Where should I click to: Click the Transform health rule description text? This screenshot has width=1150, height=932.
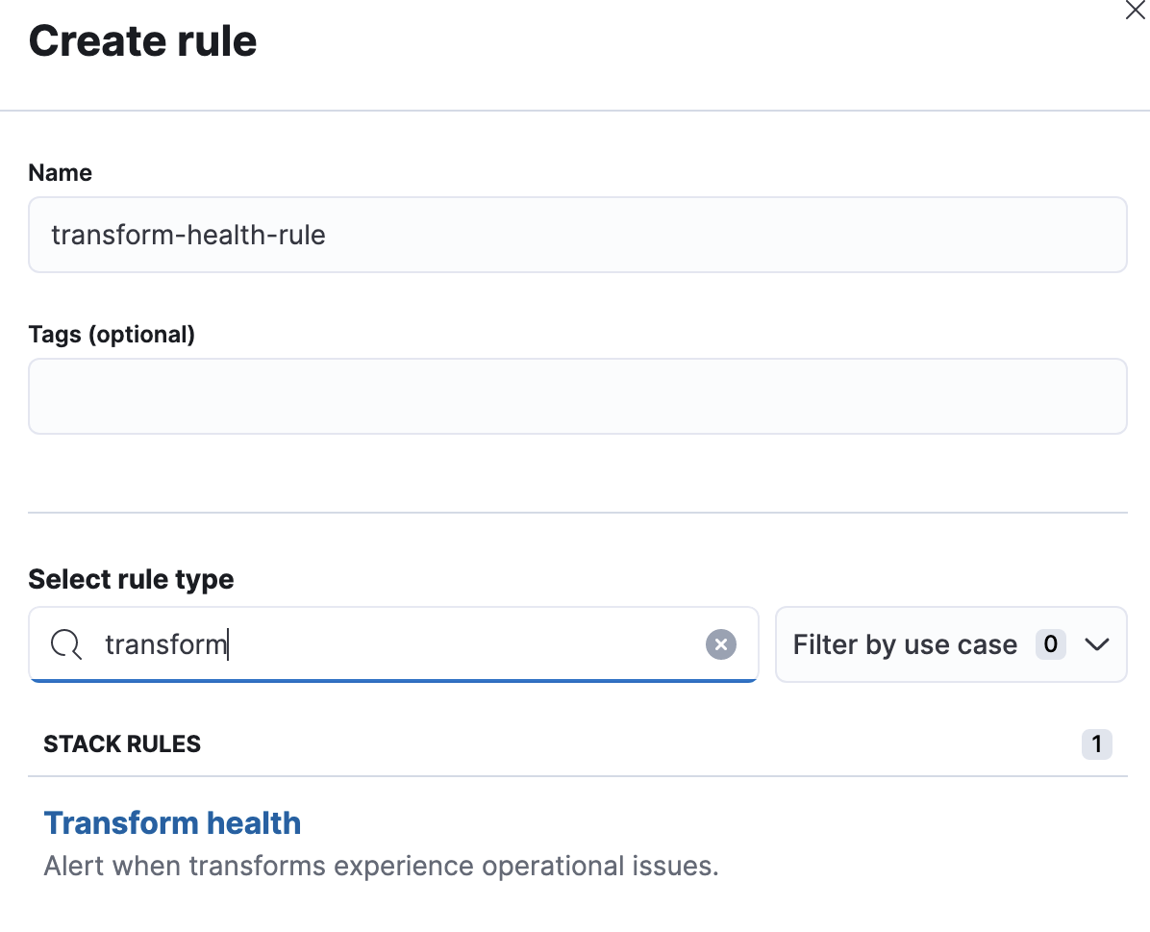click(381, 866)
